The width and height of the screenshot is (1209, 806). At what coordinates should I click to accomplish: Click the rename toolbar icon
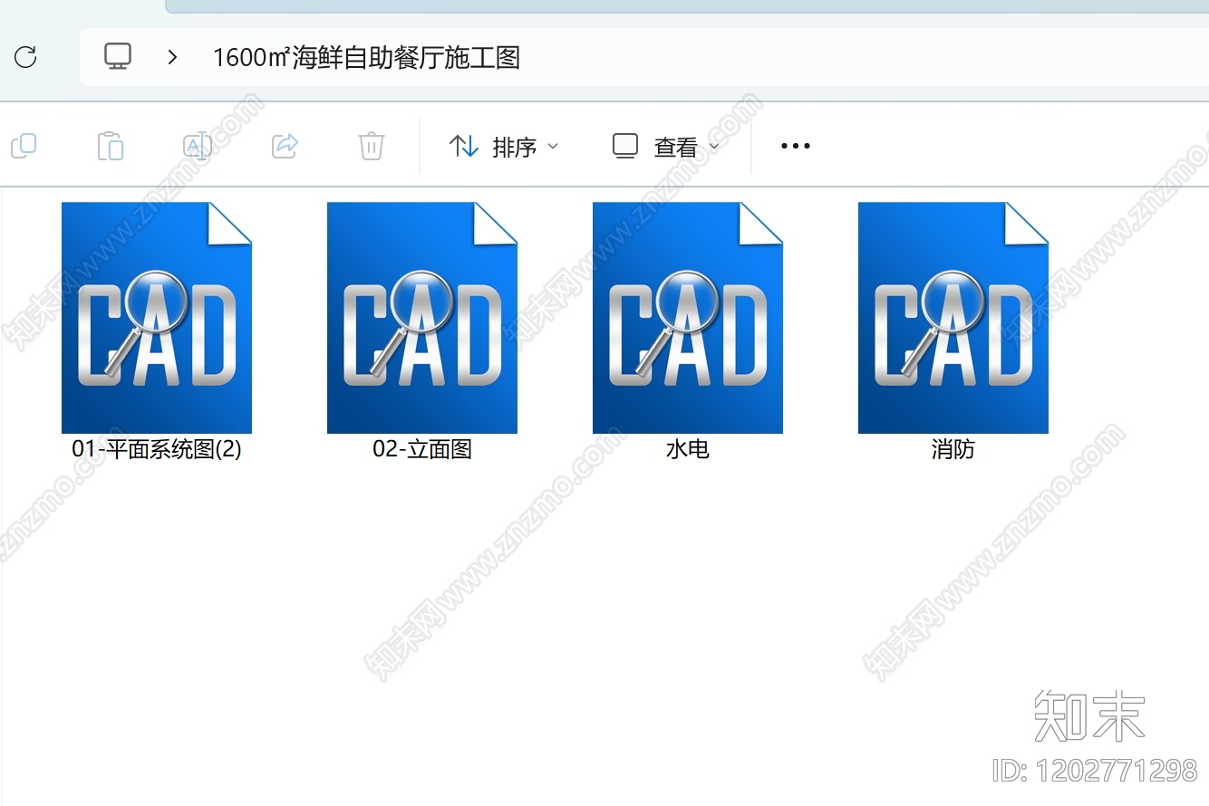pos(198,146)
